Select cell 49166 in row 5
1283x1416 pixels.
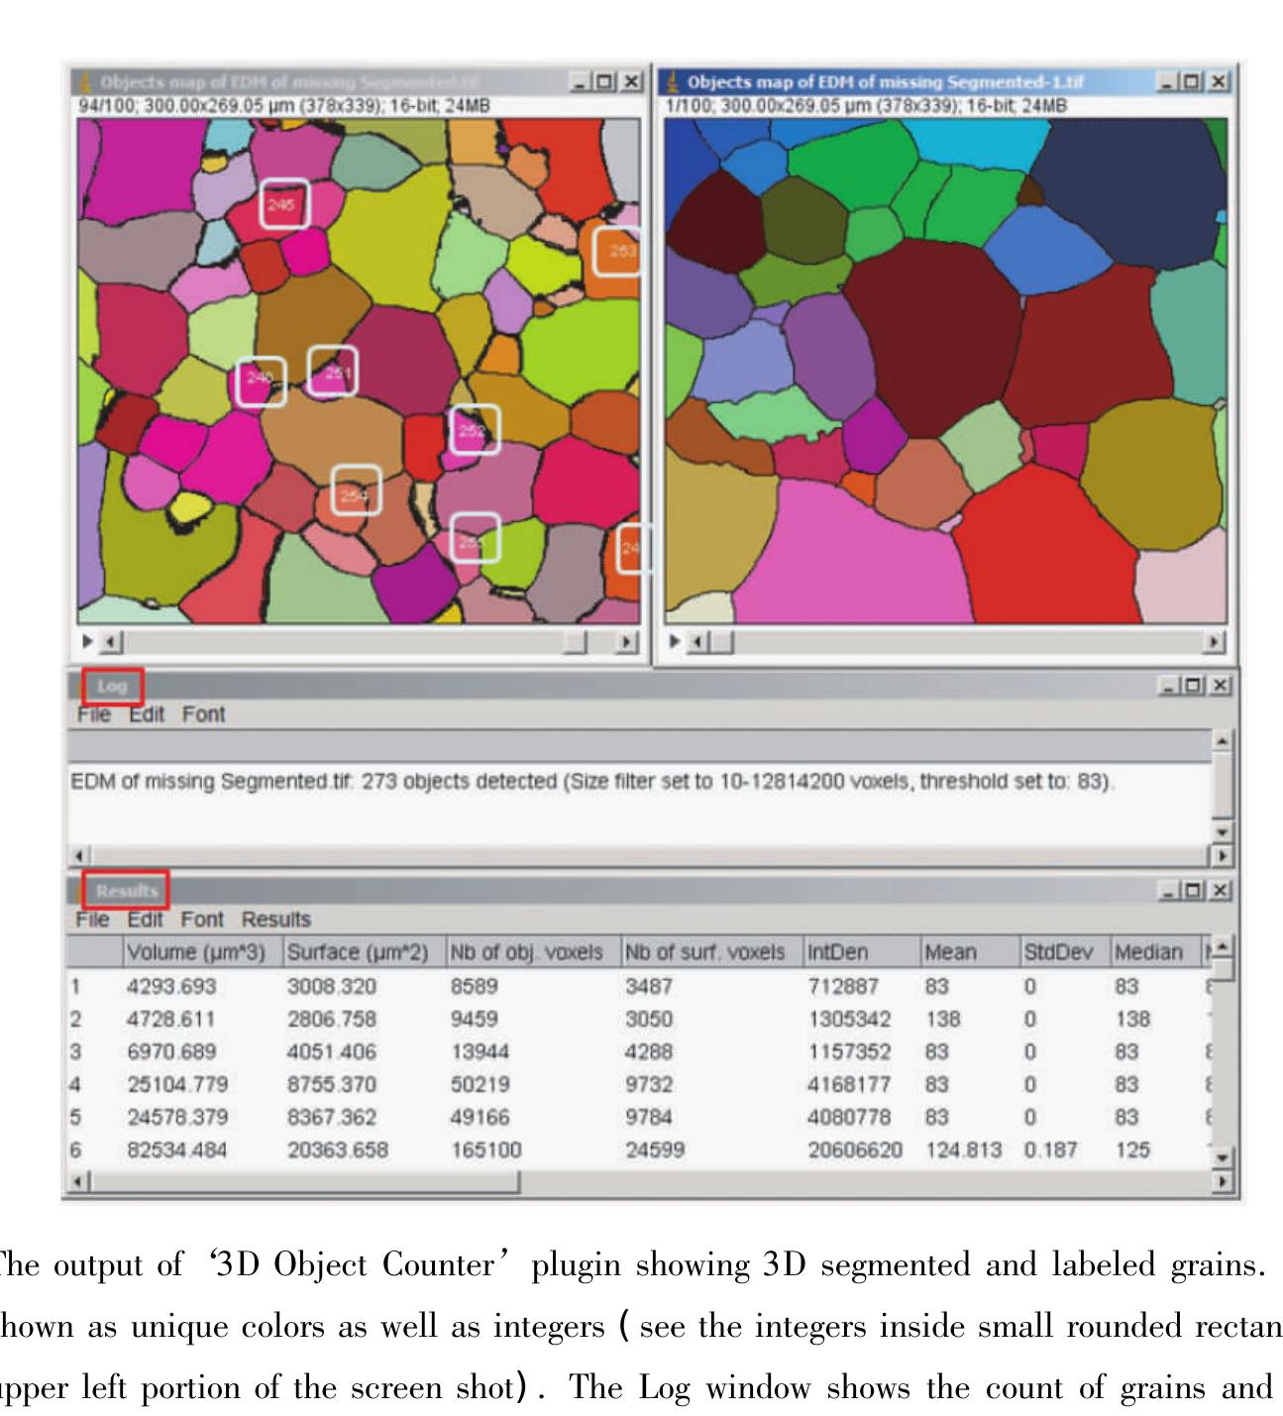pyautogui.click(x=480, y=1118)
